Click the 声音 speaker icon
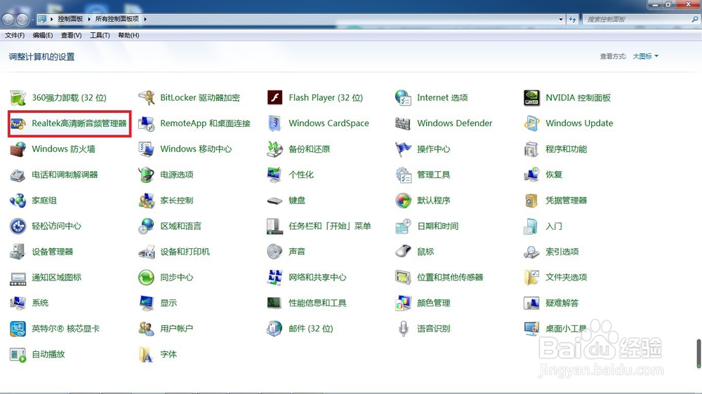This screenshot has height=394, width=702. pyautogui.click(x=274, y=252)
